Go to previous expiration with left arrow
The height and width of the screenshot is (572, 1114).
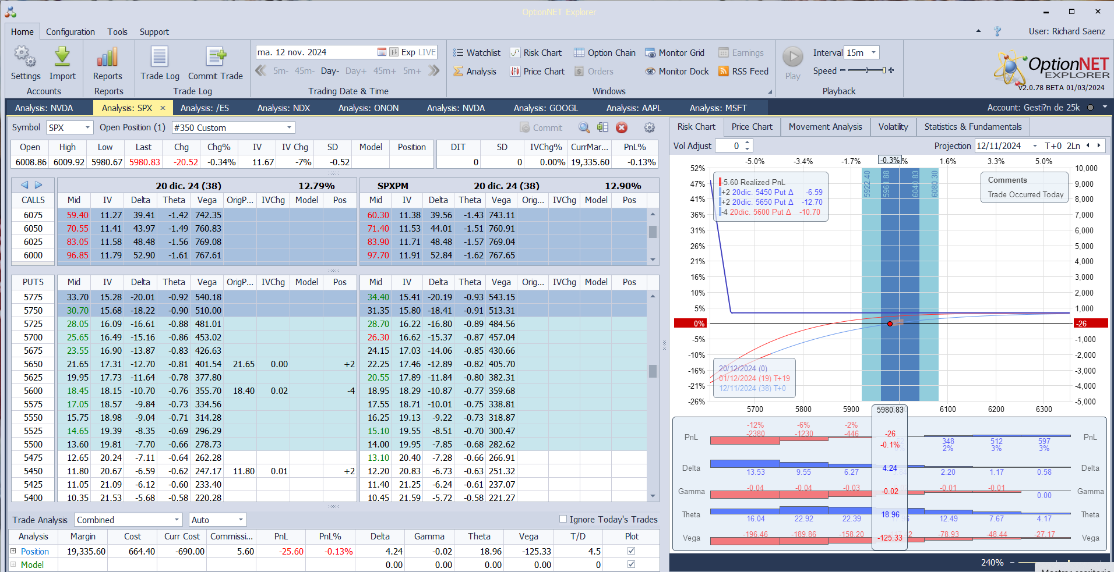pyautogui.click(x=24, y=185)
